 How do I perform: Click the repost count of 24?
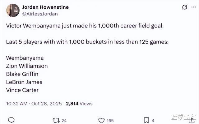point(64,121)
